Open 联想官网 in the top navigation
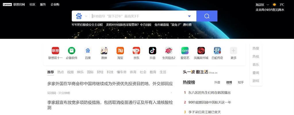The height and width of the screenshot is (115, 294). (19, 5)
